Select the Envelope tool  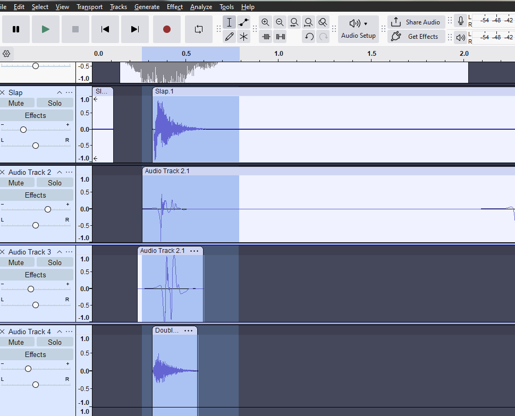click(x=243, y=22)
